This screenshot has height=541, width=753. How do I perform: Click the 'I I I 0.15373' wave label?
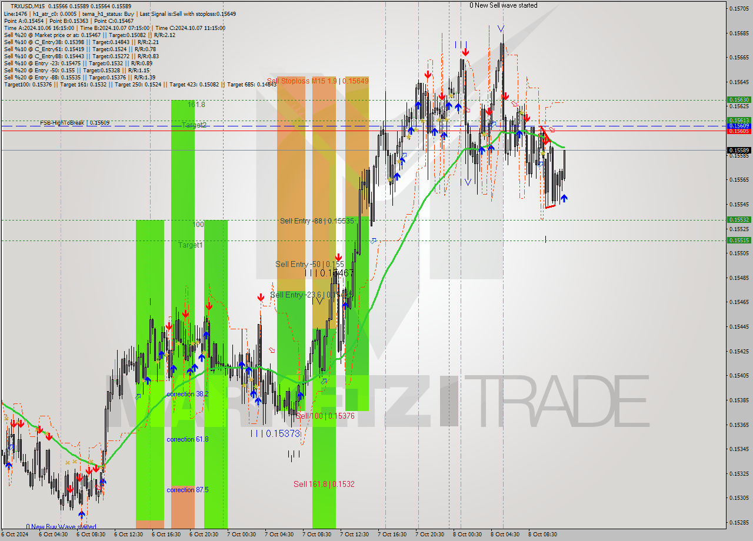pyautogui.click(x=275, y=433)
